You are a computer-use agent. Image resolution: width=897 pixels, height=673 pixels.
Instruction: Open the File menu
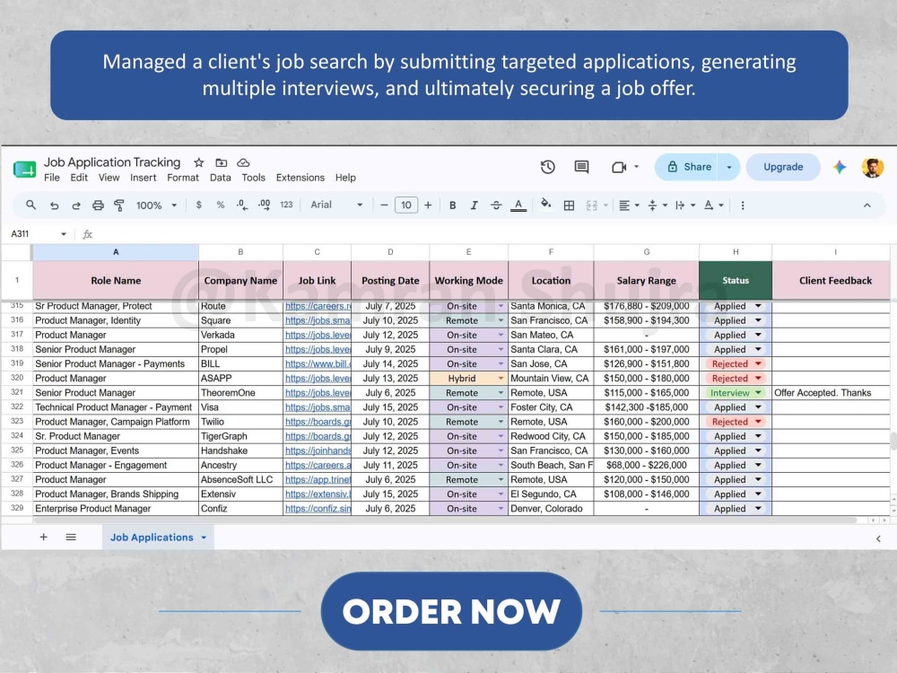pos(51,178)
